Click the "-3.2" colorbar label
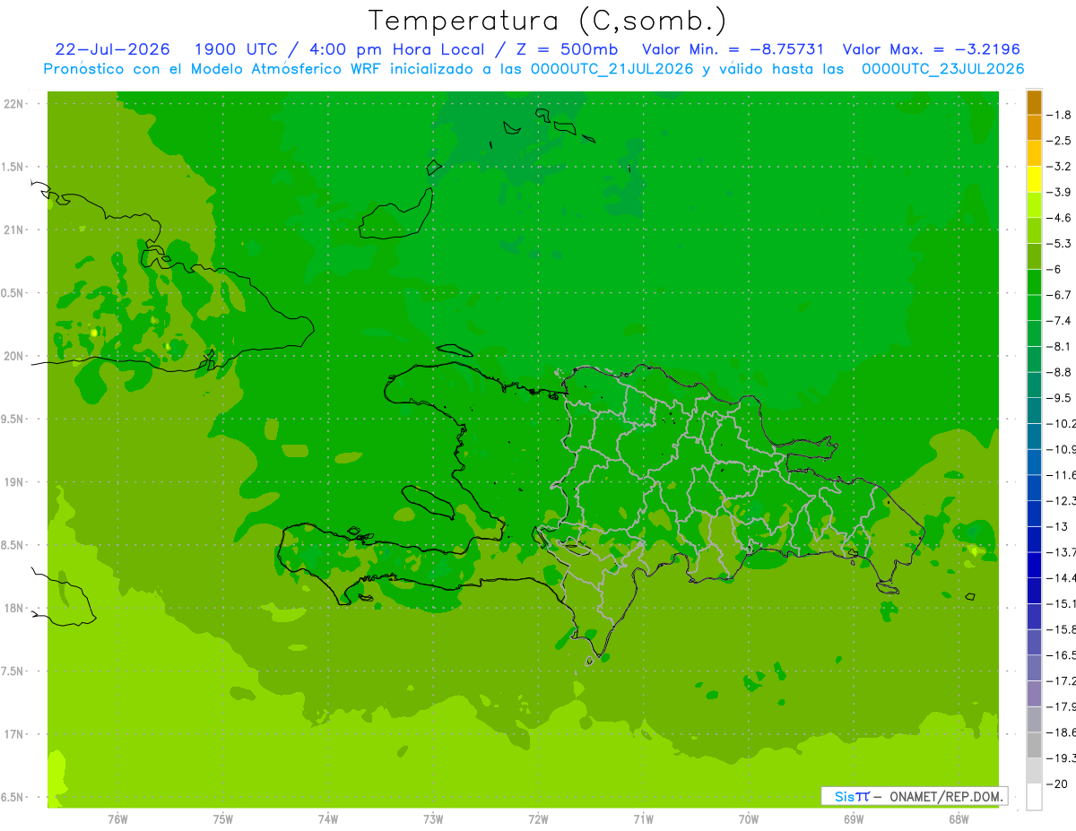The image size is (1076, 831). pyautogui.click(x=1060, y=167)
